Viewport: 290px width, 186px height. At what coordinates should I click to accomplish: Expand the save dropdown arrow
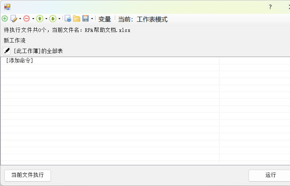(92, 19)
